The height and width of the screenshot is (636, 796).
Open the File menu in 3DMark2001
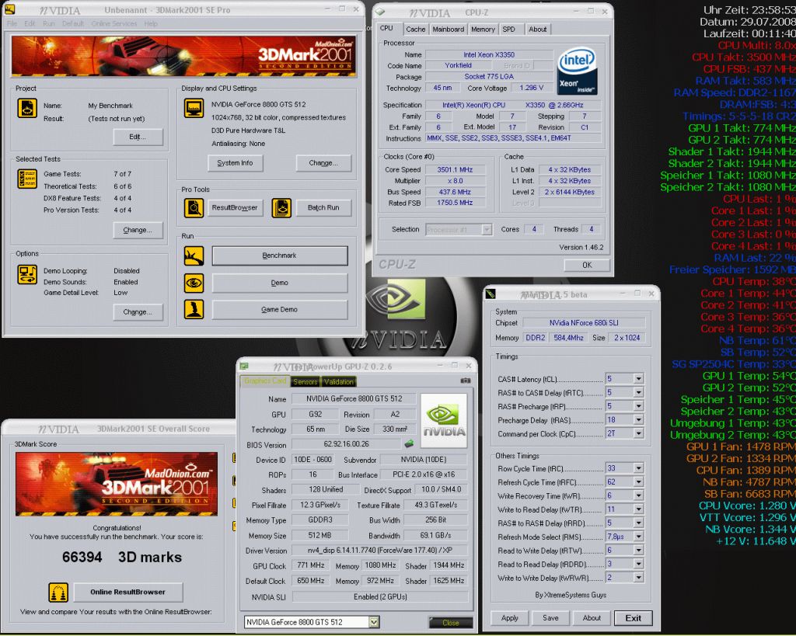pos(12,24)
